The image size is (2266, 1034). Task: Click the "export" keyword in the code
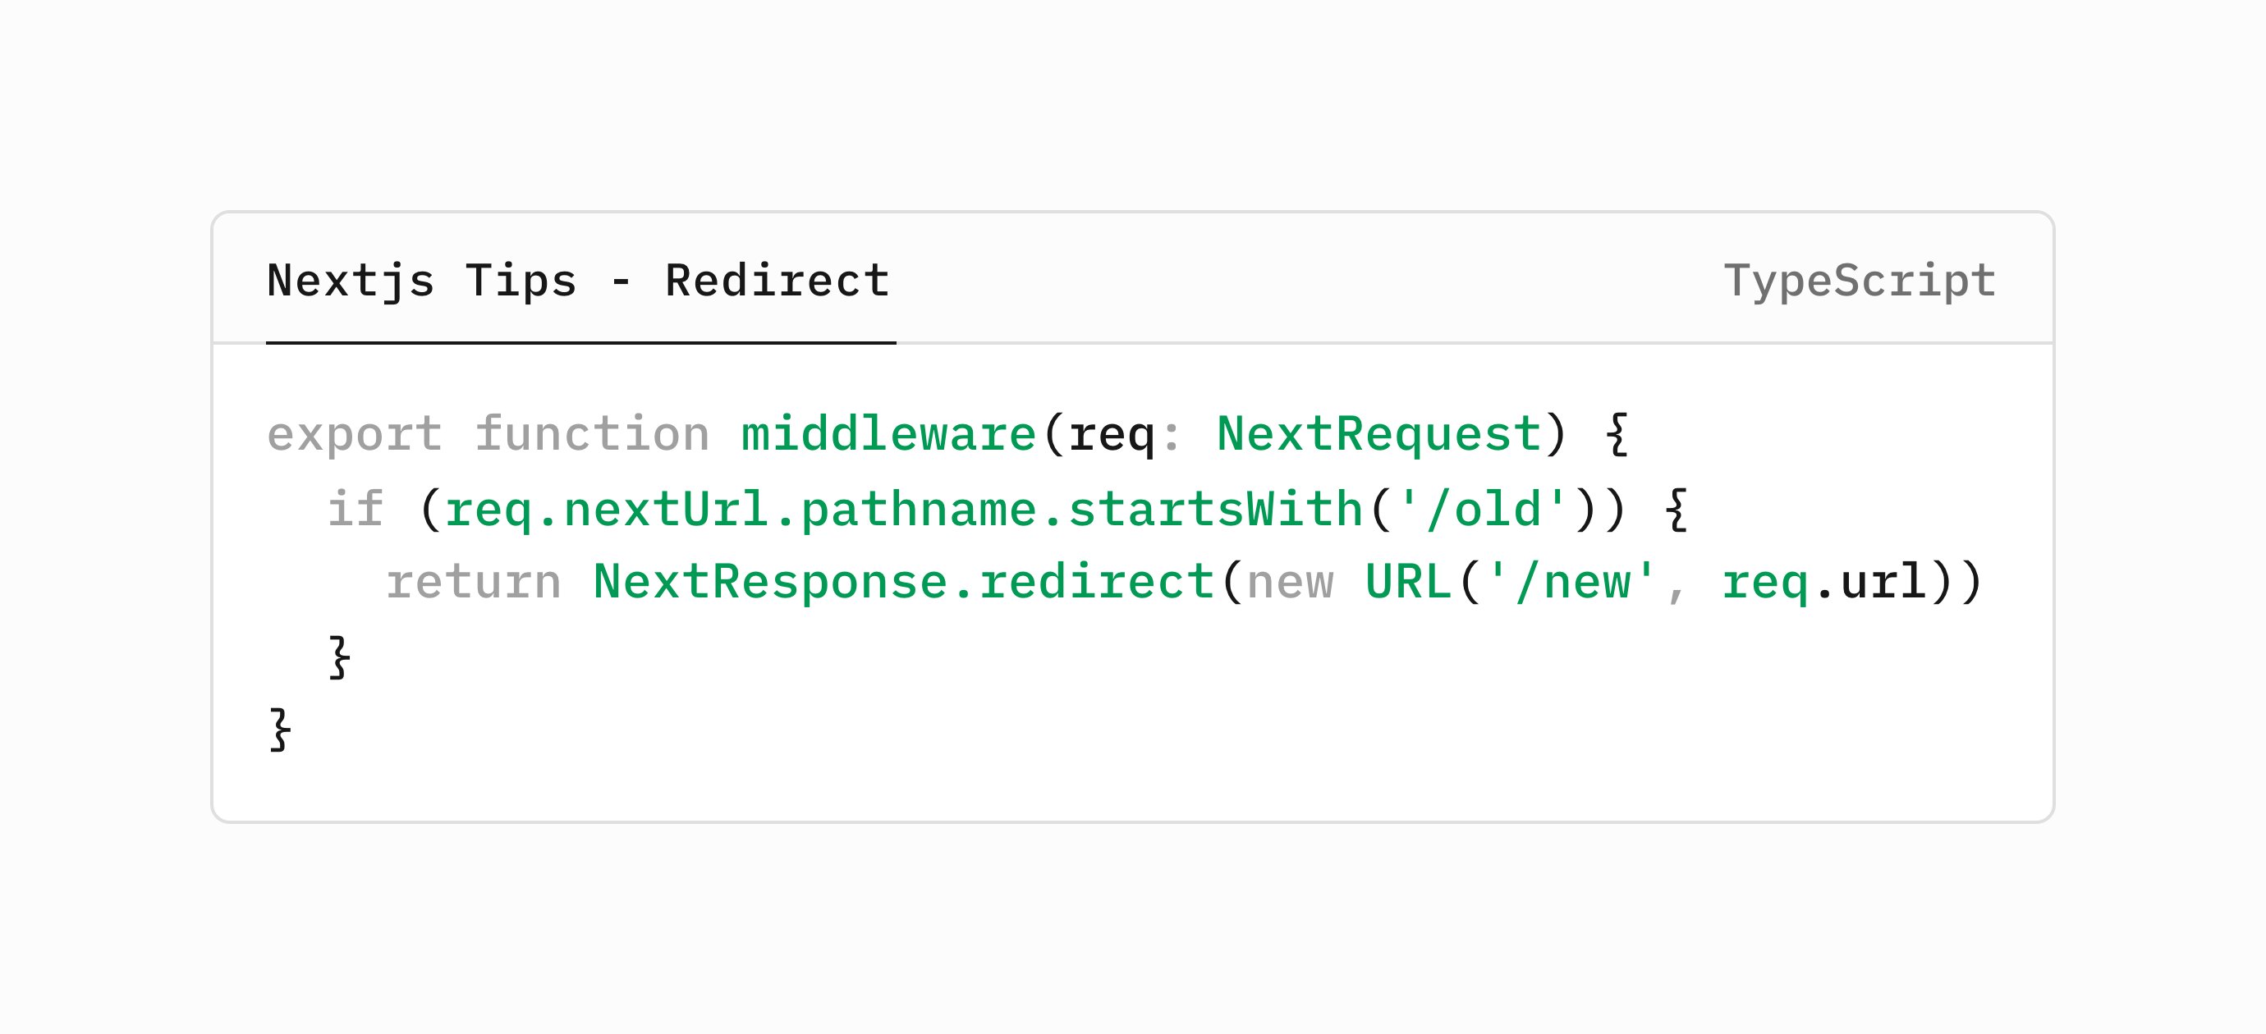click(x=354, y=434)
